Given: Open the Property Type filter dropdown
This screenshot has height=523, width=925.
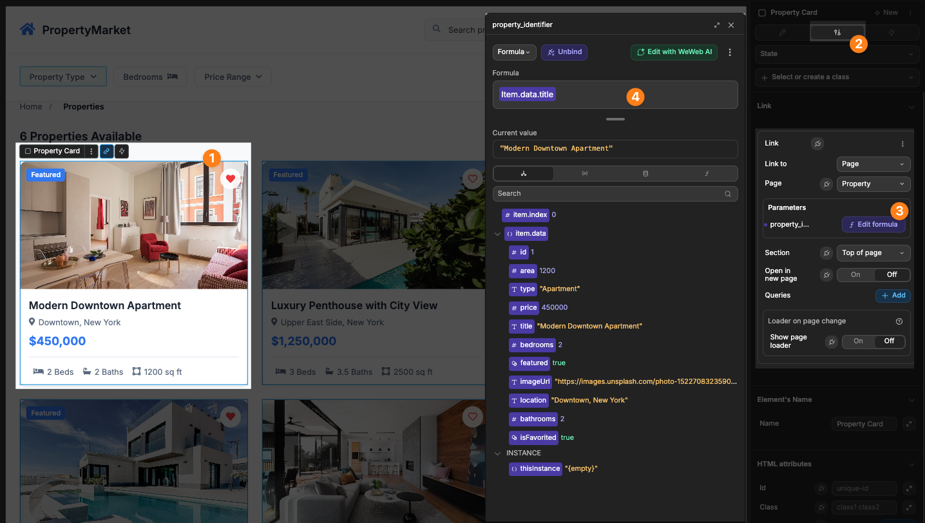Looking at the screenshot, I should pos(62,76).
